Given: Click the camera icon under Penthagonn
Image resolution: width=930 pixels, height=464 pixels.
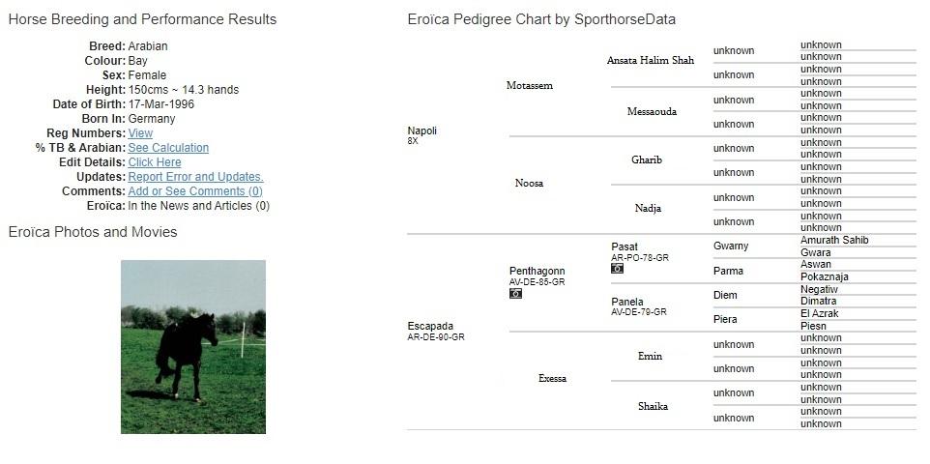Looking at the screenshot, I should pyautogui.click(x=515, y=294).
